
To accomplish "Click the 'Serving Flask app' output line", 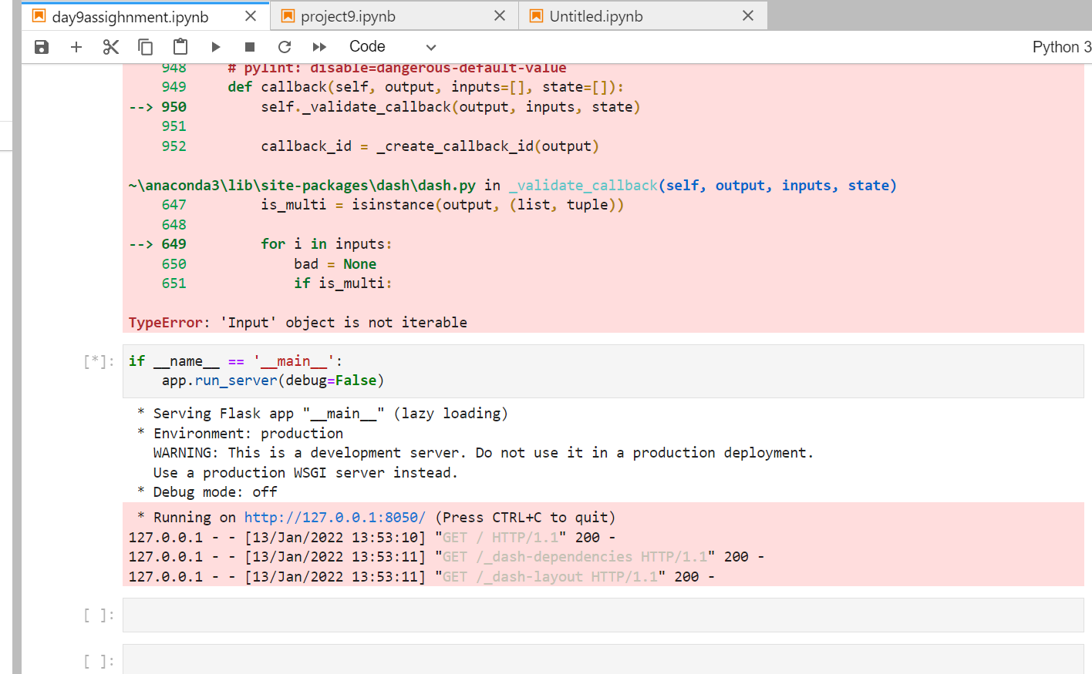I will click(322, 414).
